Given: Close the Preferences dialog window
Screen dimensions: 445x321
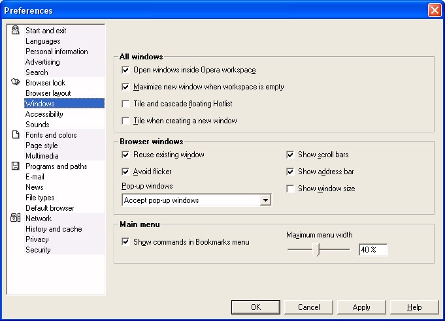Looking at the screenshot, I should [x=435, y=10].
